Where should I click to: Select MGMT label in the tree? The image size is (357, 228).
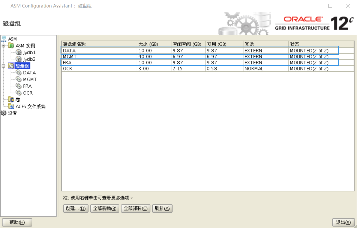tap(30, 79)
